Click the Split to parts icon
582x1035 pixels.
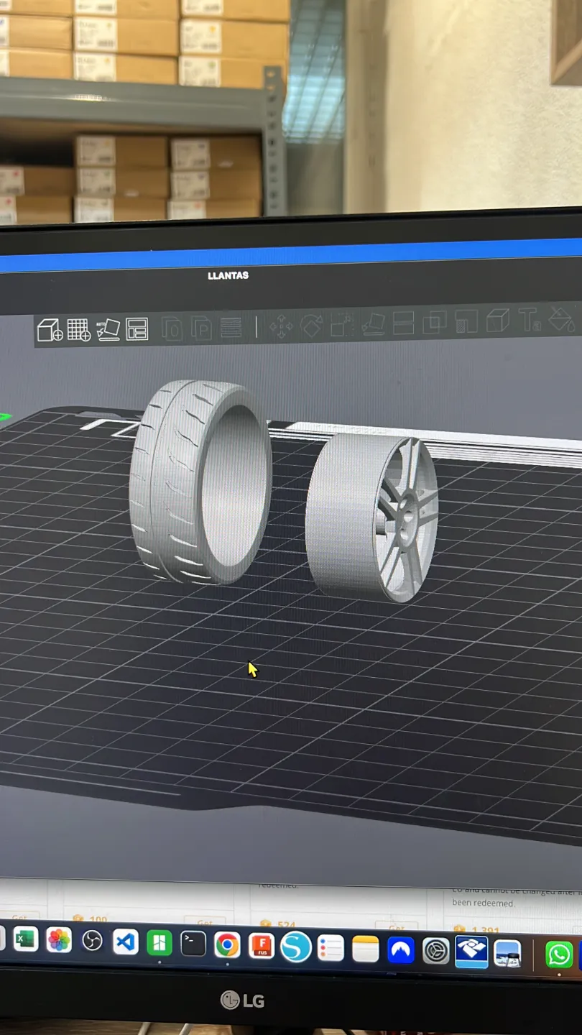click(201, 328)
